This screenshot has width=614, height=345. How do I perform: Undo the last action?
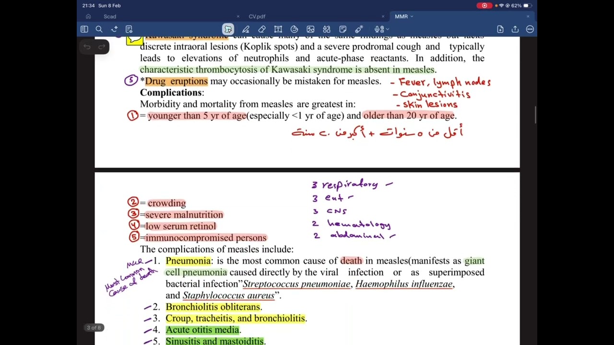[87, 46]
